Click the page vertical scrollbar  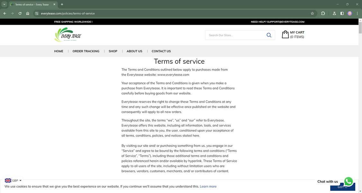click(360, 96)
